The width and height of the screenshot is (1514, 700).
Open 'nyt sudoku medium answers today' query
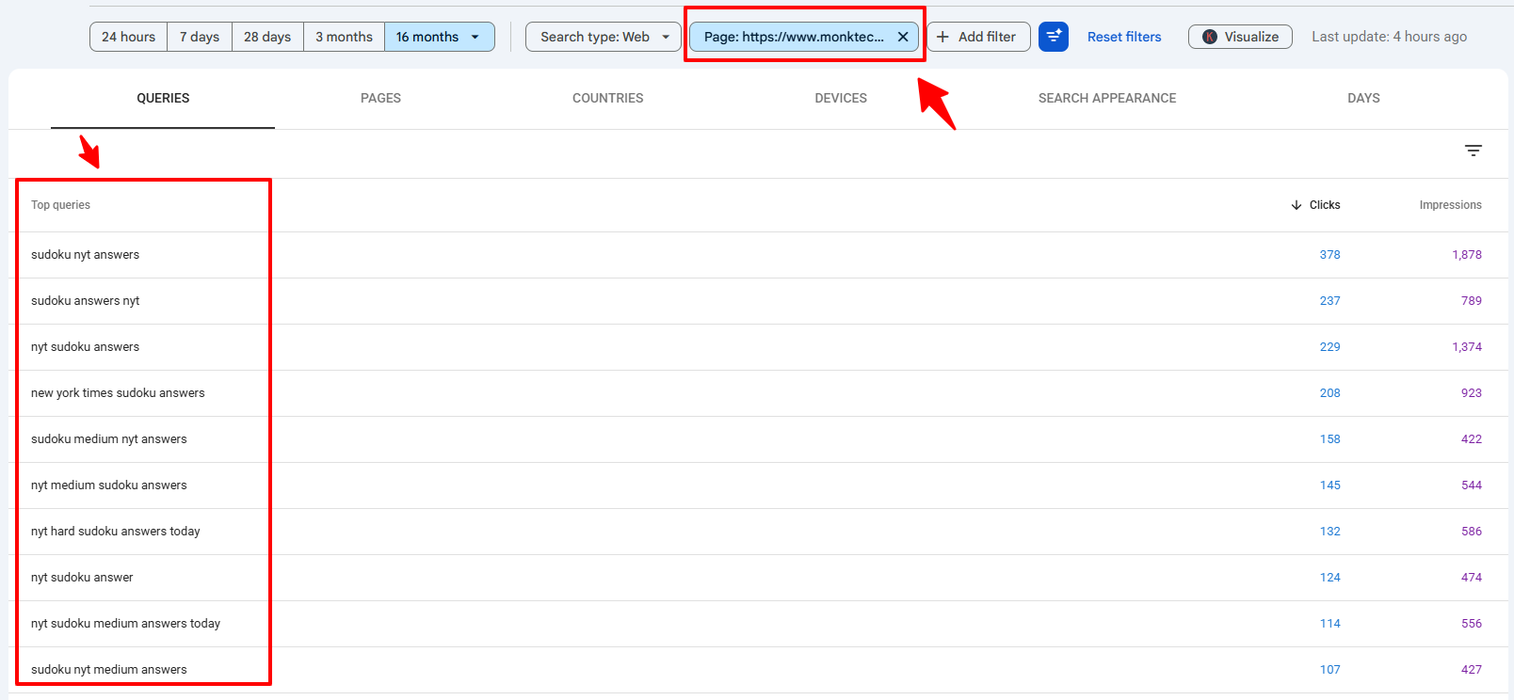click(125, 624)
